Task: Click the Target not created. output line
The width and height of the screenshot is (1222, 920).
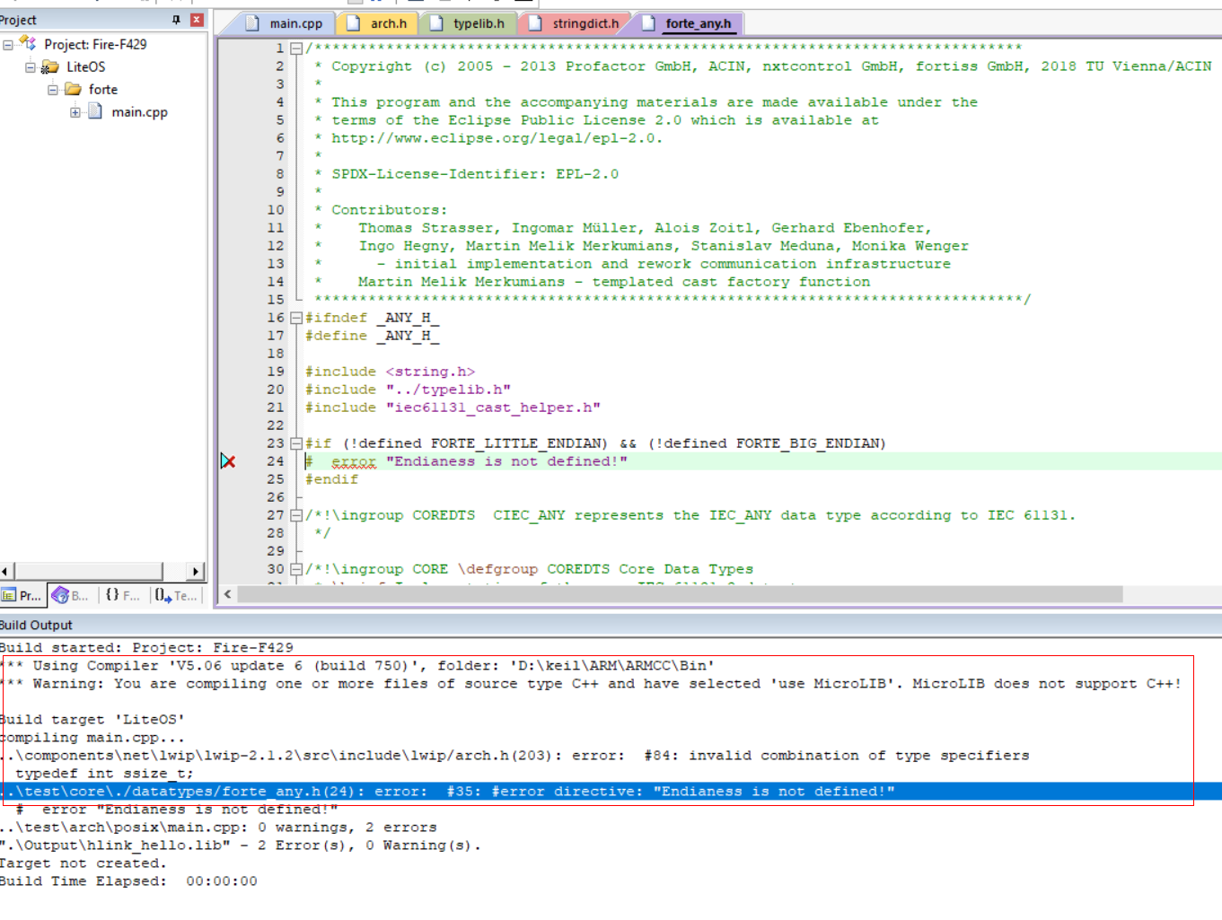Action: (84, 863)
